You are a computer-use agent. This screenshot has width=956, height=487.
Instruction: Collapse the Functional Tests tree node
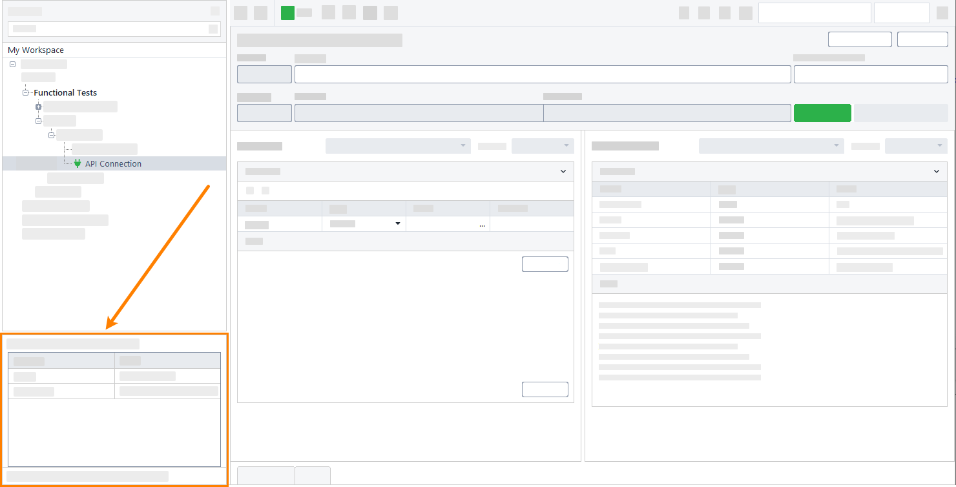point(26,92)
